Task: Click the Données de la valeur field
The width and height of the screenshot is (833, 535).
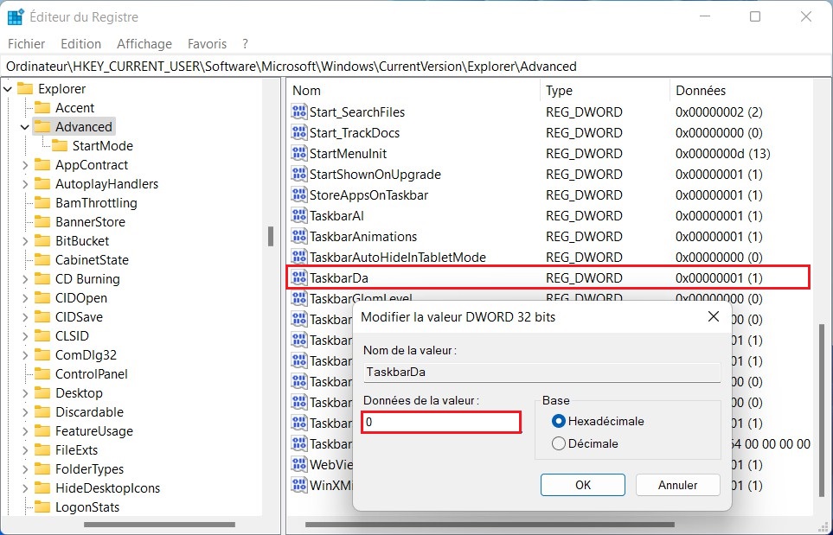Action: [x=441, y=423]
